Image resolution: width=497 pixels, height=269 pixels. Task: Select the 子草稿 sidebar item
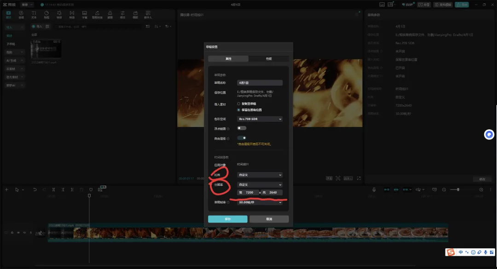point(11,44)
